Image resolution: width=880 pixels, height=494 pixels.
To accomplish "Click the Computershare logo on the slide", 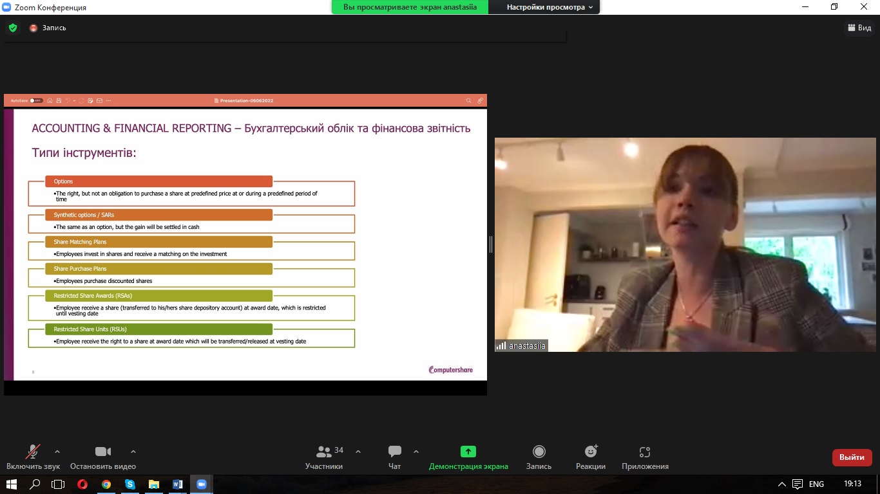I will tap(450, 369).
